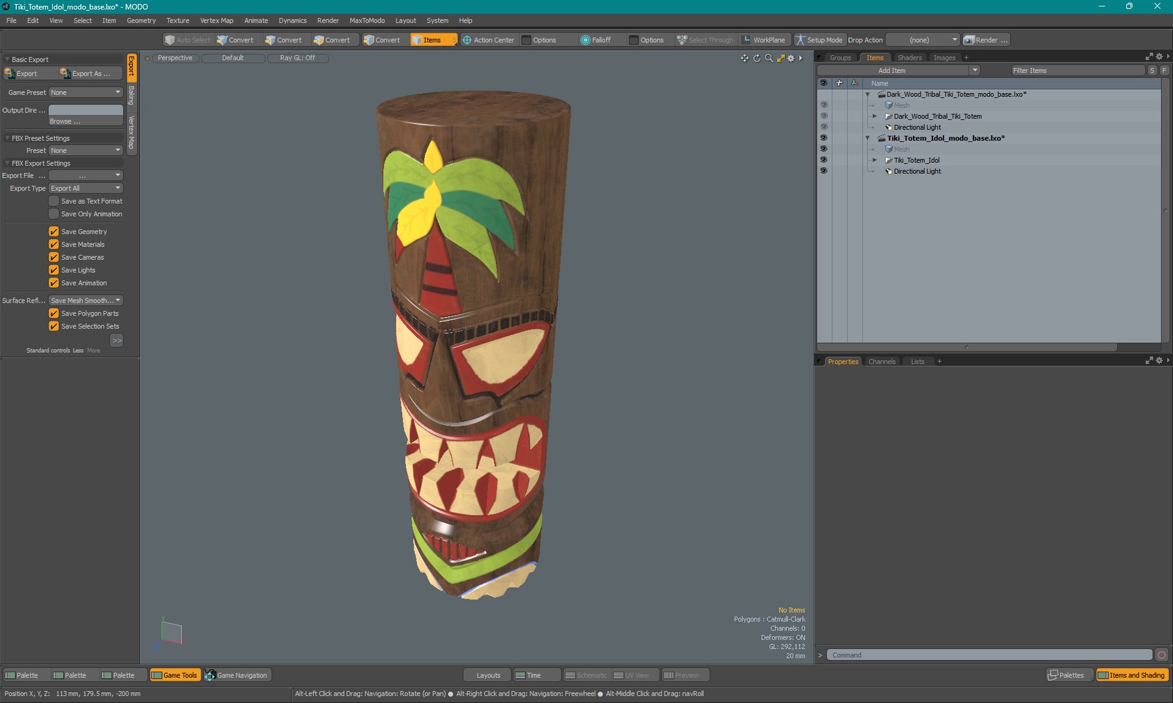
Task: Open the Game Preset dropdown
Action: click(86, 92)
